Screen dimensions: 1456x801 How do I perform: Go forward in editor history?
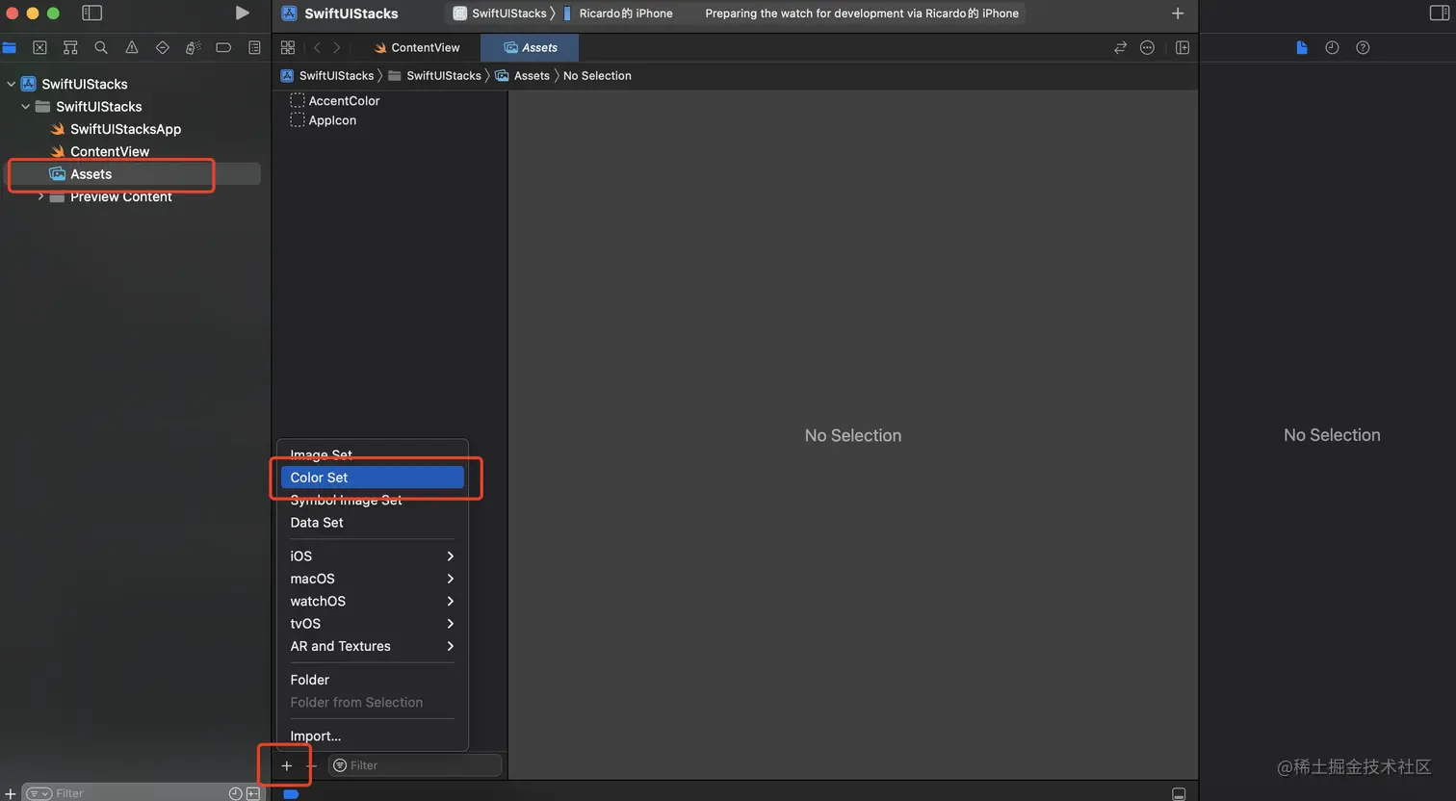pyautogui.click(x=336, y=47)
